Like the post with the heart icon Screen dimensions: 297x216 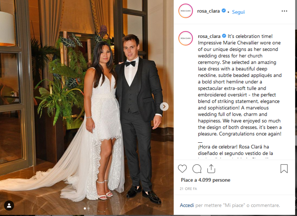coord(182,169)
